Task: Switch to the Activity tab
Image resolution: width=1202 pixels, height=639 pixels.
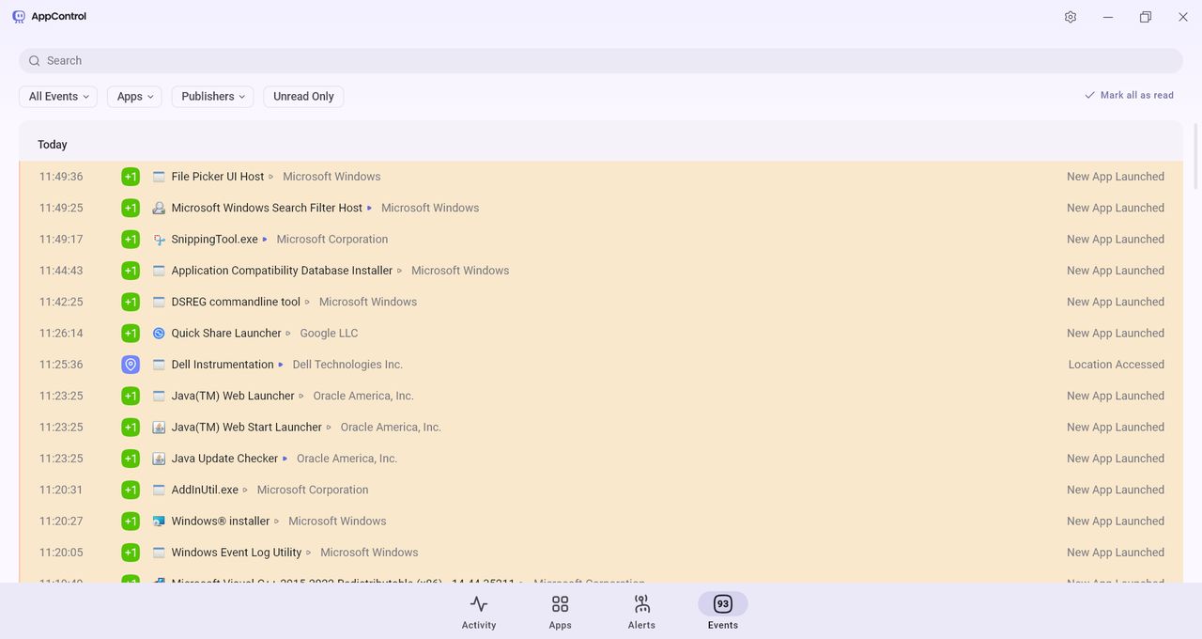Action: tap(479, 612)
